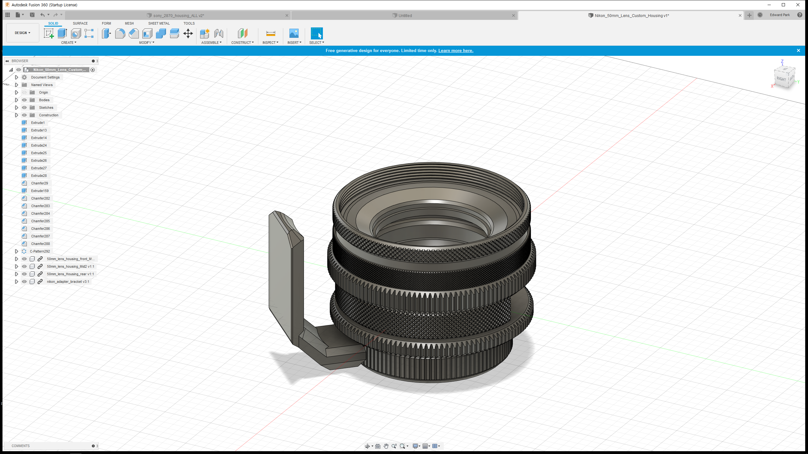Screen dimensions: 808x454
Task: Toggle Sketches folder visibility eye
Action: [x=24, y=108]
